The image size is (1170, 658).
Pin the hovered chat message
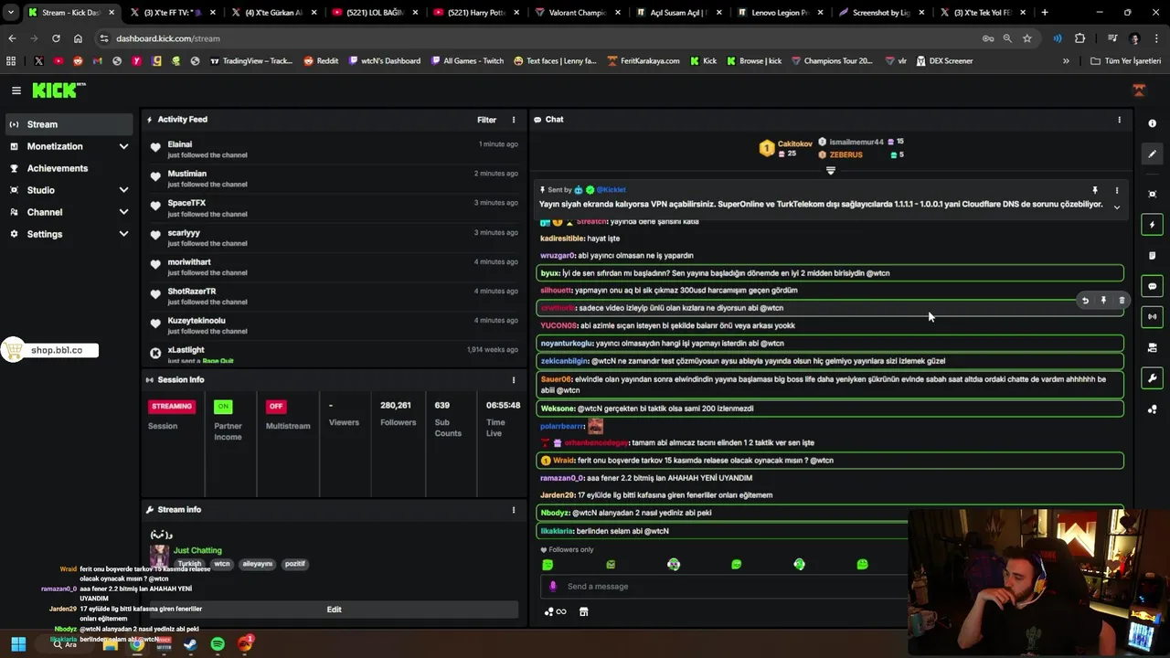(1103, 300)
